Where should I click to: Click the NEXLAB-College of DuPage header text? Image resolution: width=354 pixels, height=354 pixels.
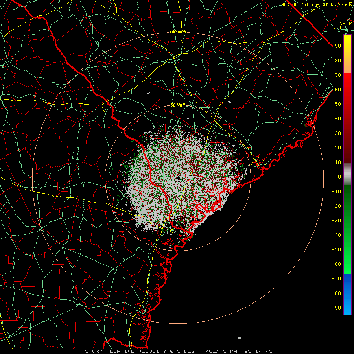tap(315, 4)
